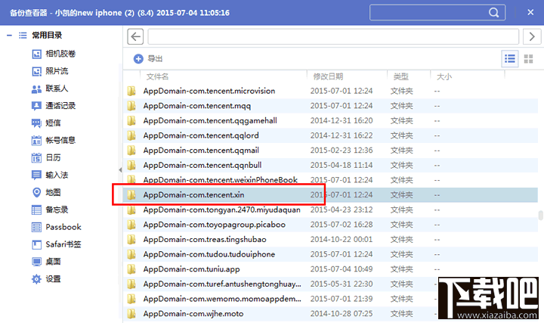Open 相机胶卷 camera roll in sidebar
Image resolution: width=544 pixels, height=323 pixels.
[x=54, y=54]
